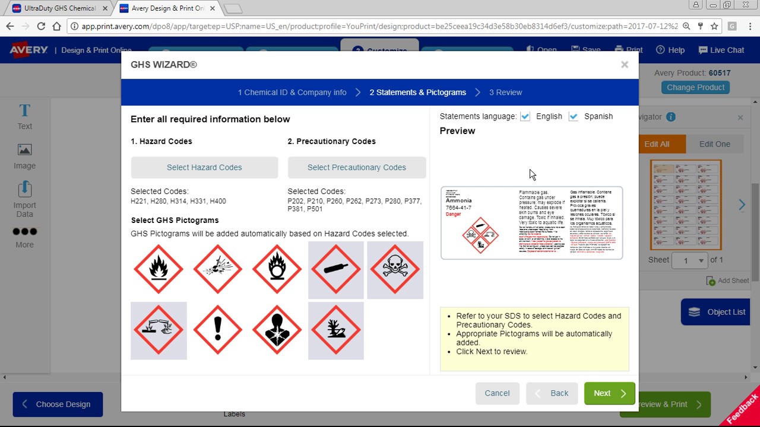Open the Import Data tool
The width and height of the screenshot is (760, 427).
coord(24,199)
